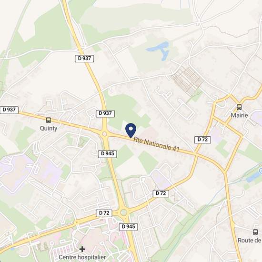Viewport: 262px width, 262px height.
Task: Click the D 72 shield near Mairie
Action: tap(202, 140)
